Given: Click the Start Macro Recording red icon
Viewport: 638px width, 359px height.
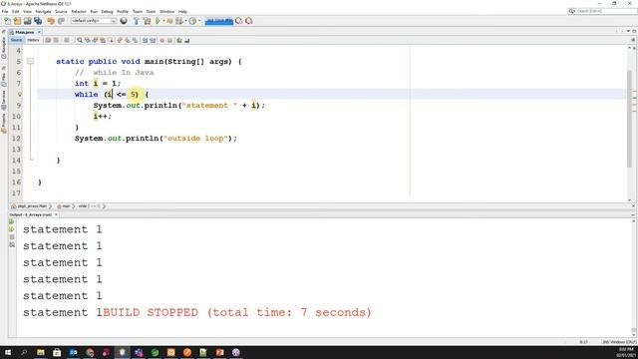Looking at the screenshot, I should pyautogui.click(x=161, y=40).
